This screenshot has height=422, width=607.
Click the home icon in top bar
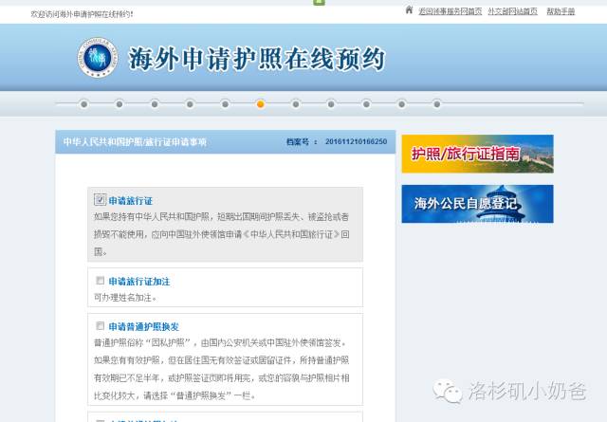coord(409,10)
